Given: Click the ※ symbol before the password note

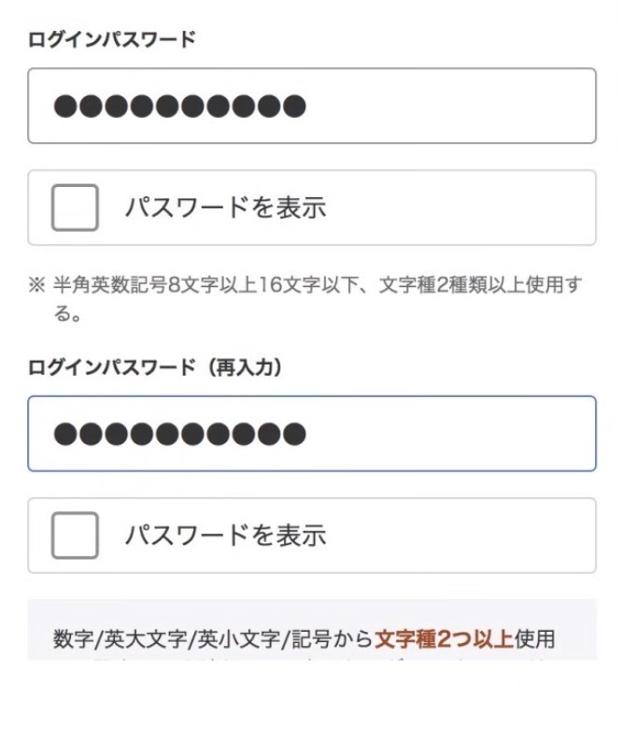Looking at the screenshot, I should pos(36,285).
